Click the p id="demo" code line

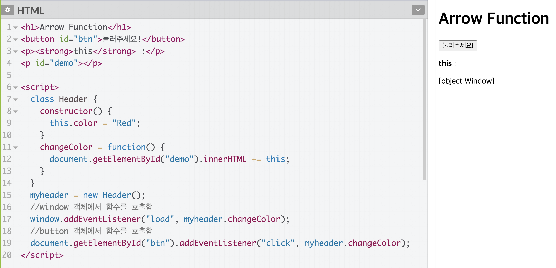coord(61,63)
